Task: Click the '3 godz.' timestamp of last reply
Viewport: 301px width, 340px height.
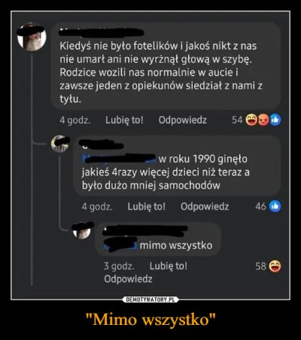Action: [x=119, y=266]
